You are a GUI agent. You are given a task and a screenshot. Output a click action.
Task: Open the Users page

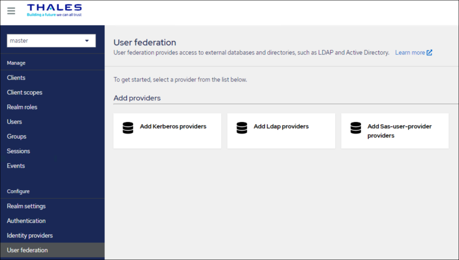(x=14, y=122)
